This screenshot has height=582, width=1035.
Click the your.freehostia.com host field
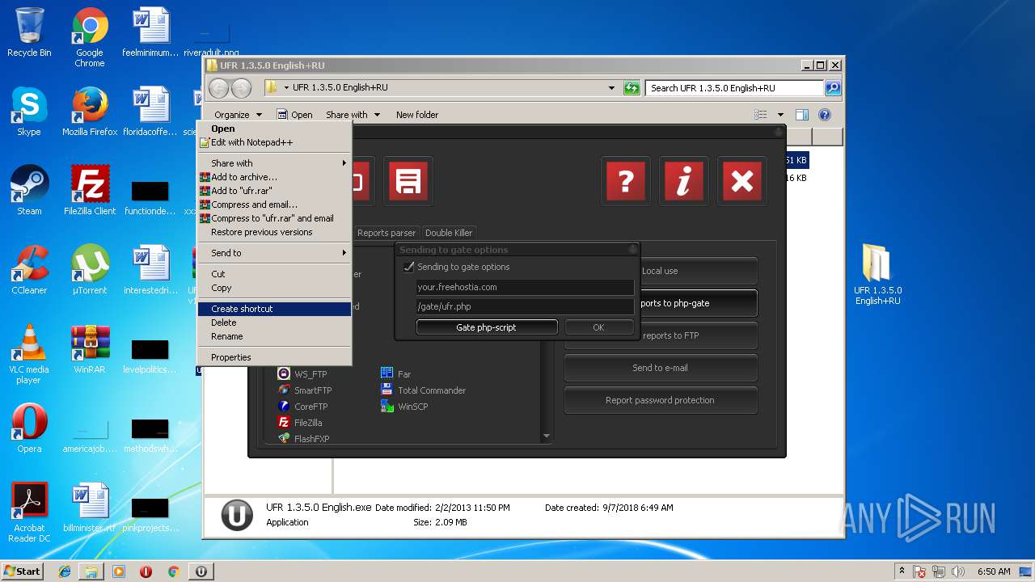click(x=525, y=287)
